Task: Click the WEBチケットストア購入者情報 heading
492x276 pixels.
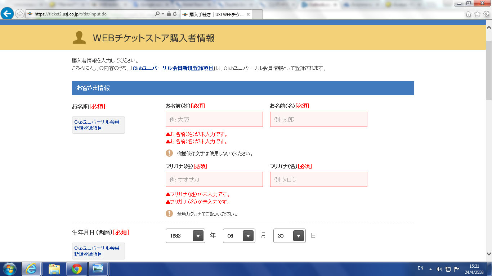Action: coord(154,38)
